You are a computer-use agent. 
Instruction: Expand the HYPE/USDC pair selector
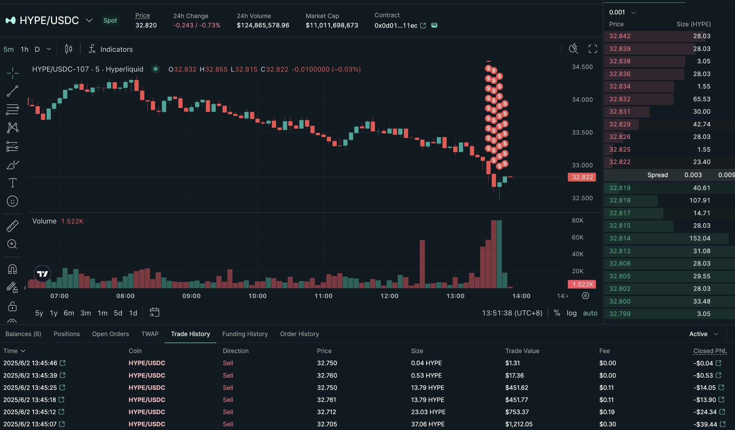[x=89, y=20]
